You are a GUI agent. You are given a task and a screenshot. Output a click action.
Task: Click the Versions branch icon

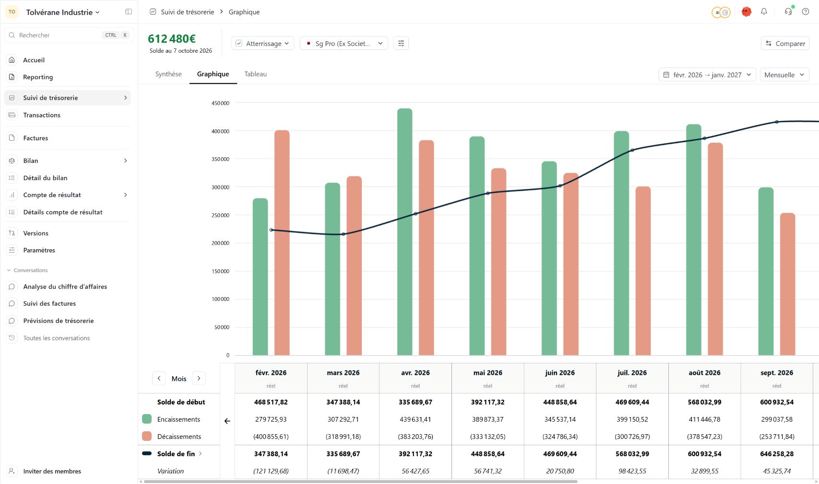click(12, 233)
